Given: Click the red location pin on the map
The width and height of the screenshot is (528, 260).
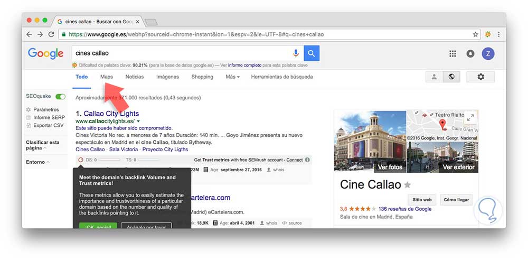Looking at the screenshot, I should point(442,124).
